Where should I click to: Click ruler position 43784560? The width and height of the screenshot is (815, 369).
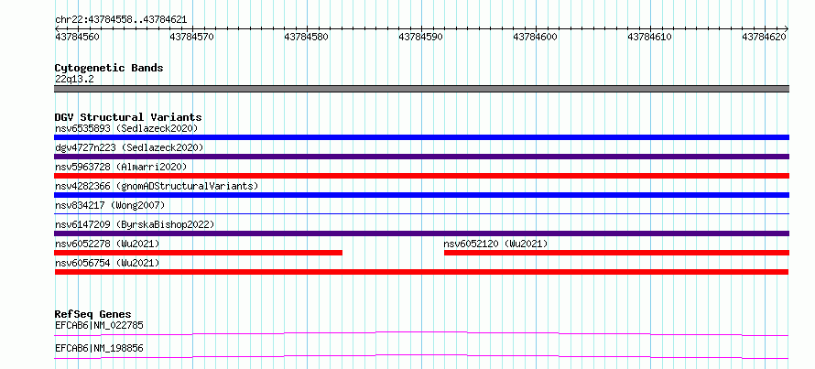click(78, 37)
